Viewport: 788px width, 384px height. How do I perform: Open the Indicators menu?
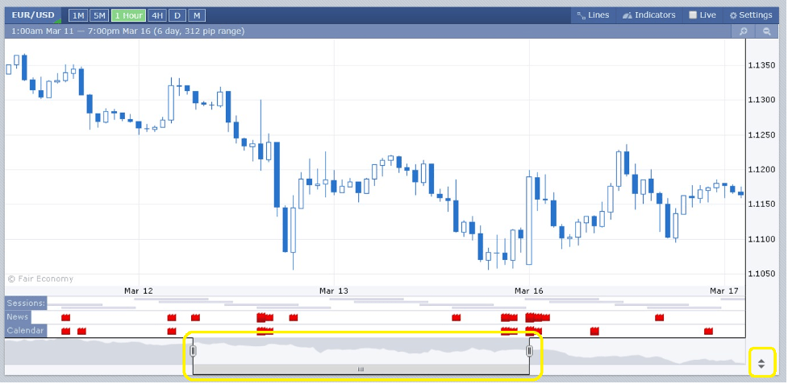click(x=648, y=15)
